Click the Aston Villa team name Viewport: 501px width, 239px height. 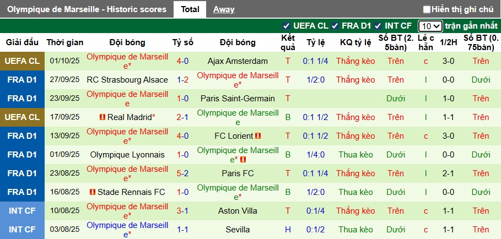pyautogui.click(x=238, y=211)
